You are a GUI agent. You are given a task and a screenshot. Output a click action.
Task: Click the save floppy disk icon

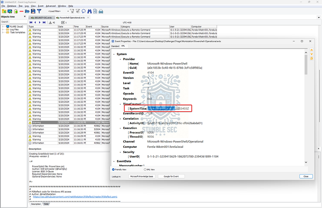(x=33, y=11)
